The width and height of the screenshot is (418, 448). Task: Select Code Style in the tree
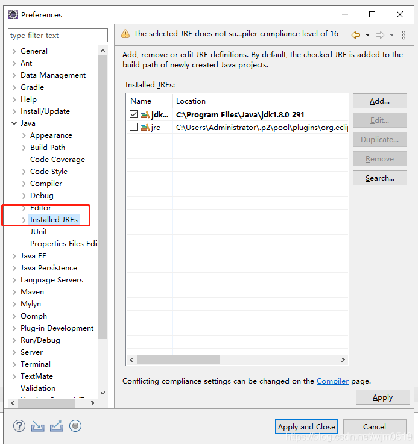49,172
